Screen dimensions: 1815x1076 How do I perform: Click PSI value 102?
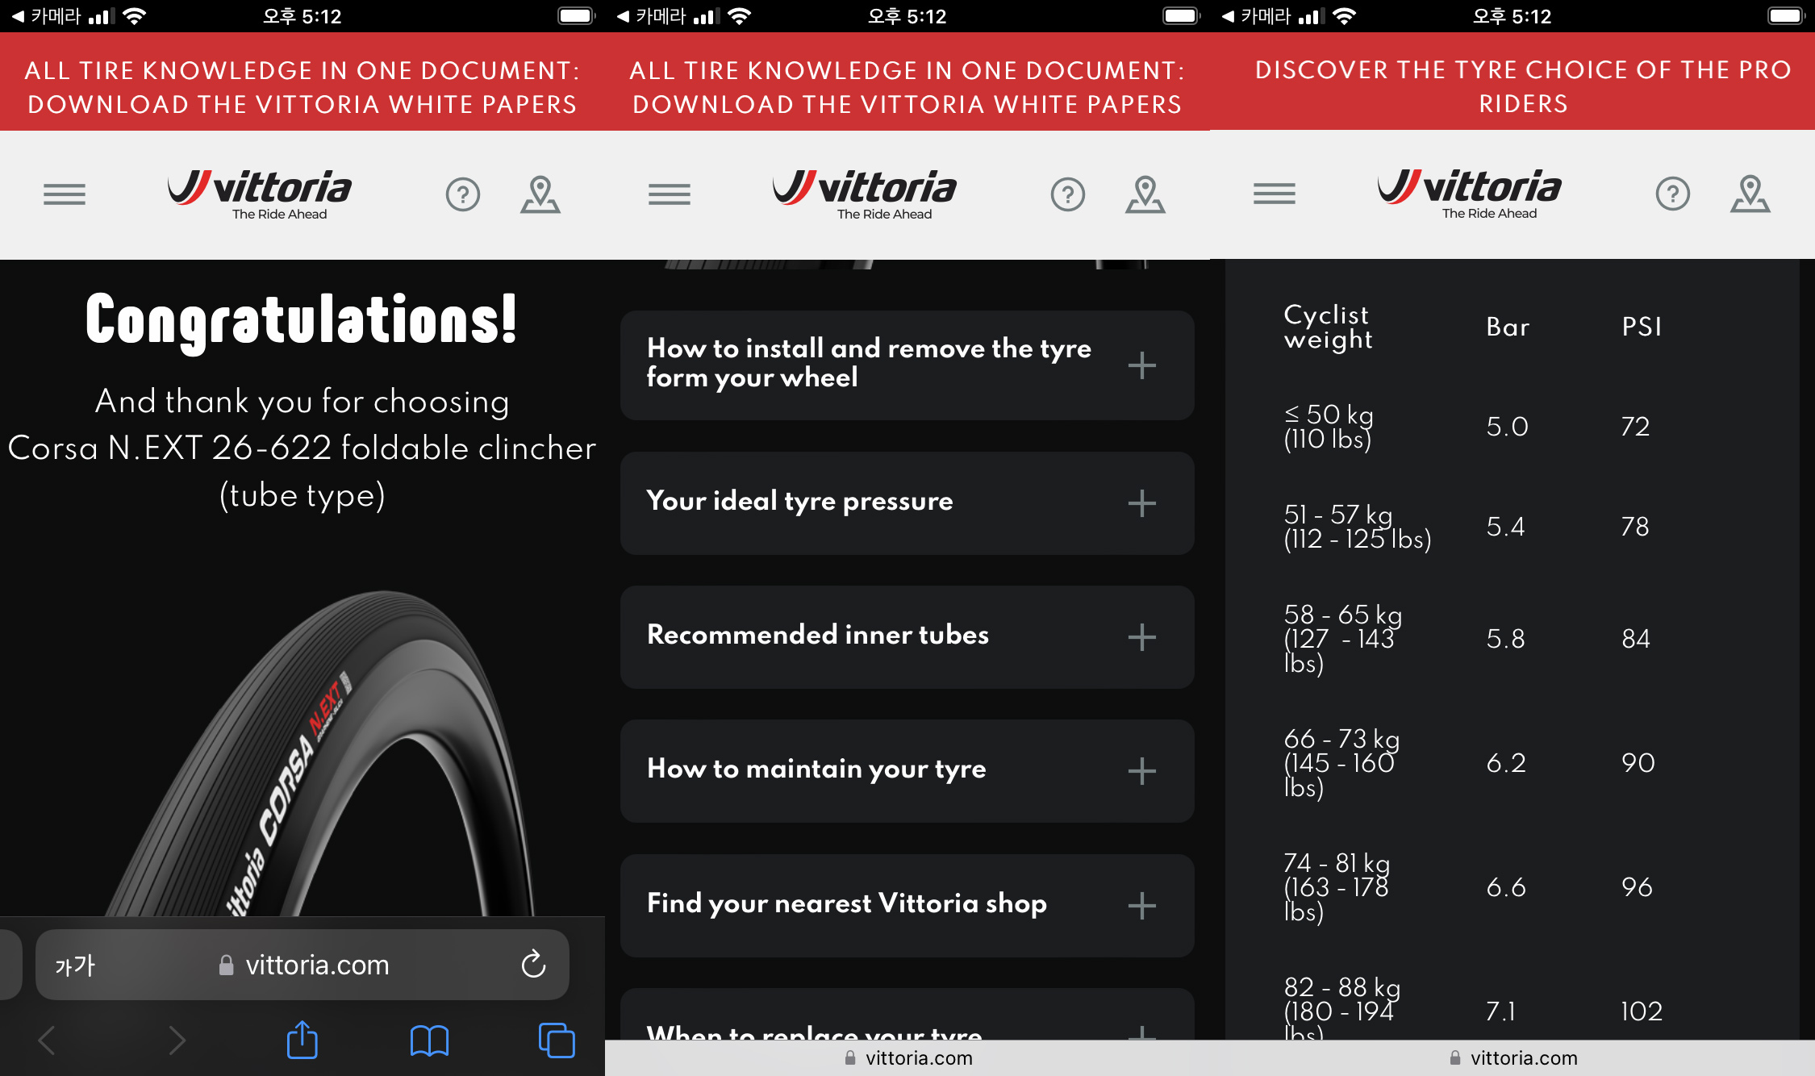point(1642,1011)
